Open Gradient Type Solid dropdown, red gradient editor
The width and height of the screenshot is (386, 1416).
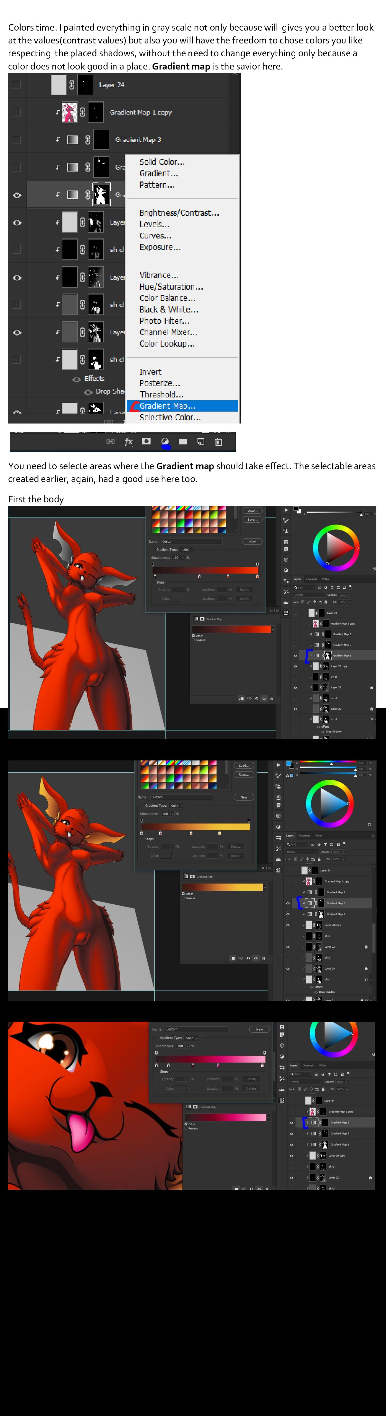click(x=187, y=550)
